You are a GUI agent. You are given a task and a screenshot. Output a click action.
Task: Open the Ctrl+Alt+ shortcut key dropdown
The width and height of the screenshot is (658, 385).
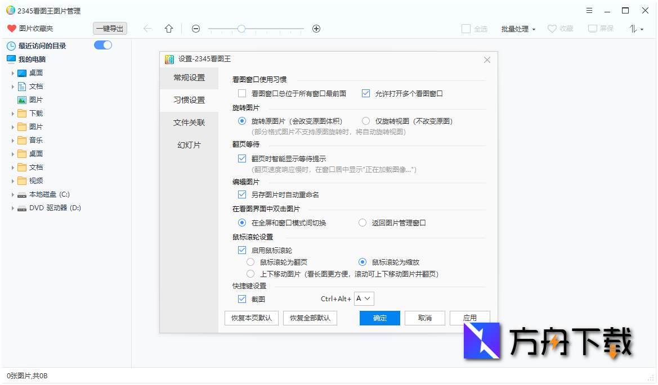[363, 298]
